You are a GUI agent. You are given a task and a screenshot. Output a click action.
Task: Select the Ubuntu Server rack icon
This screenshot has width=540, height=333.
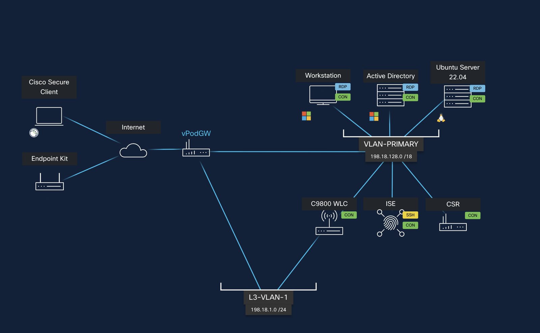(x=458, y=96)
